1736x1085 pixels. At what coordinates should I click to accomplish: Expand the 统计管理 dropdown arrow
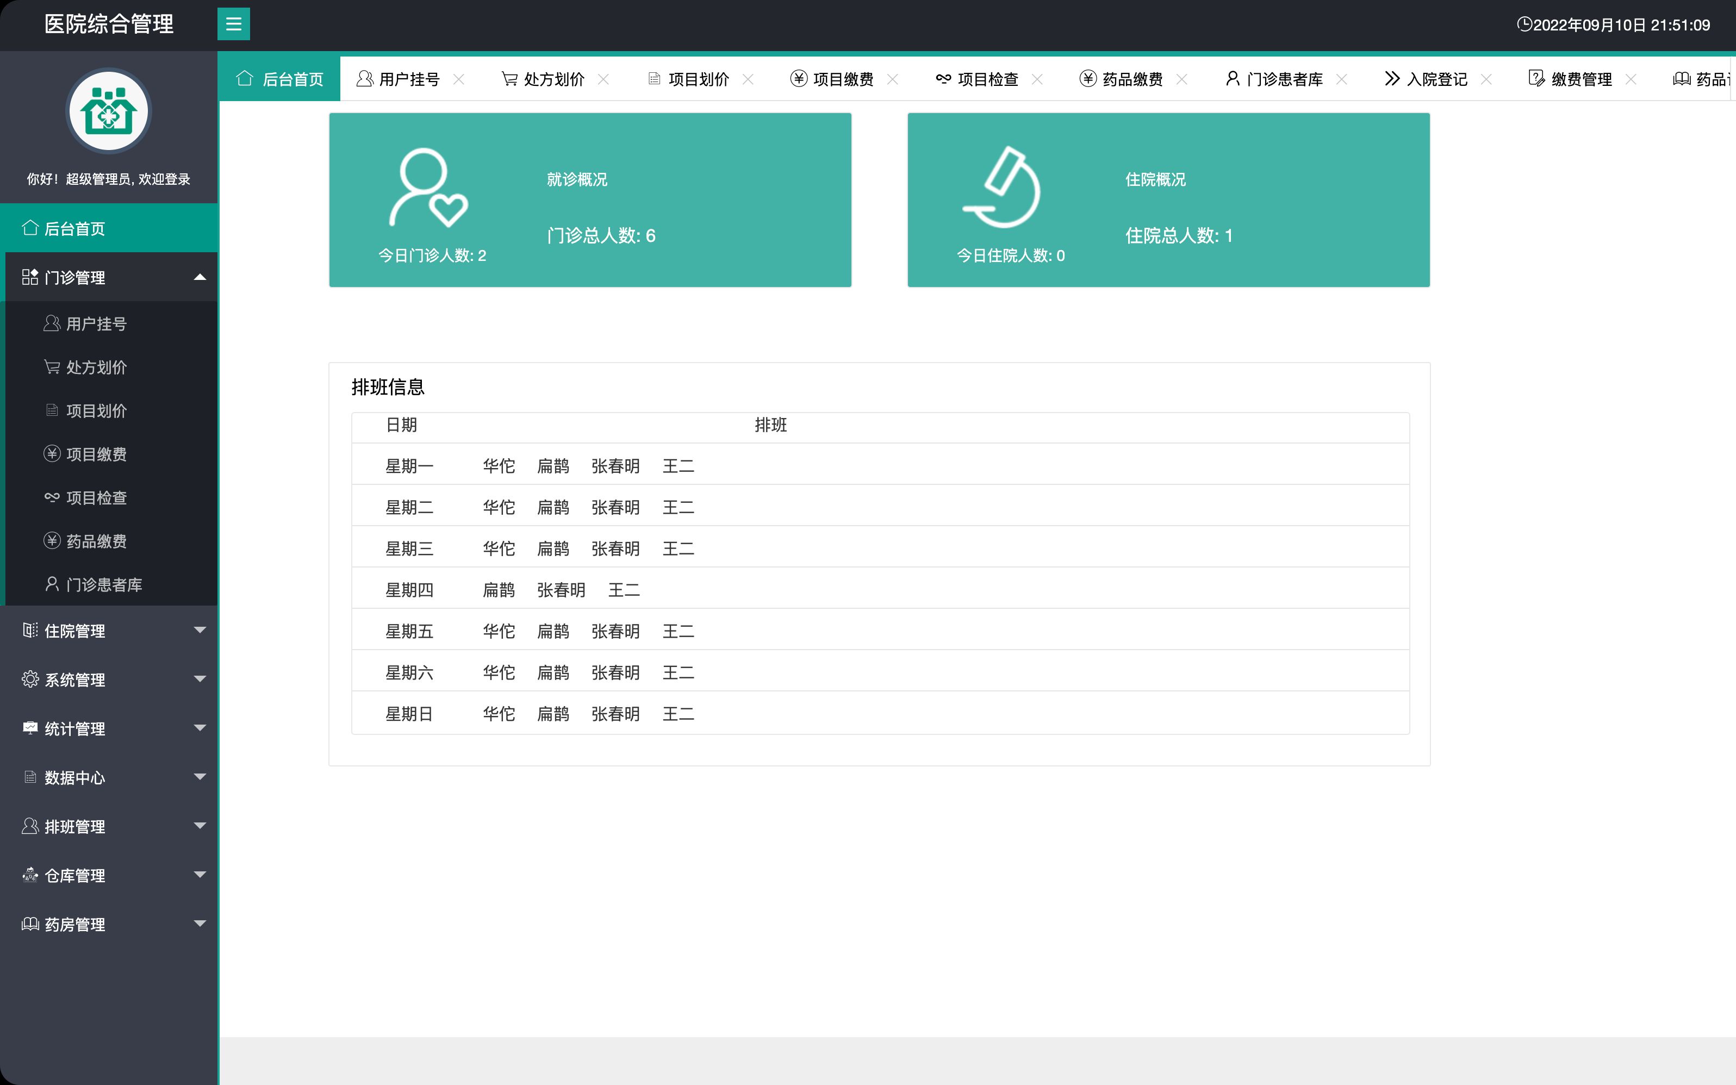(x=200, y=728)
